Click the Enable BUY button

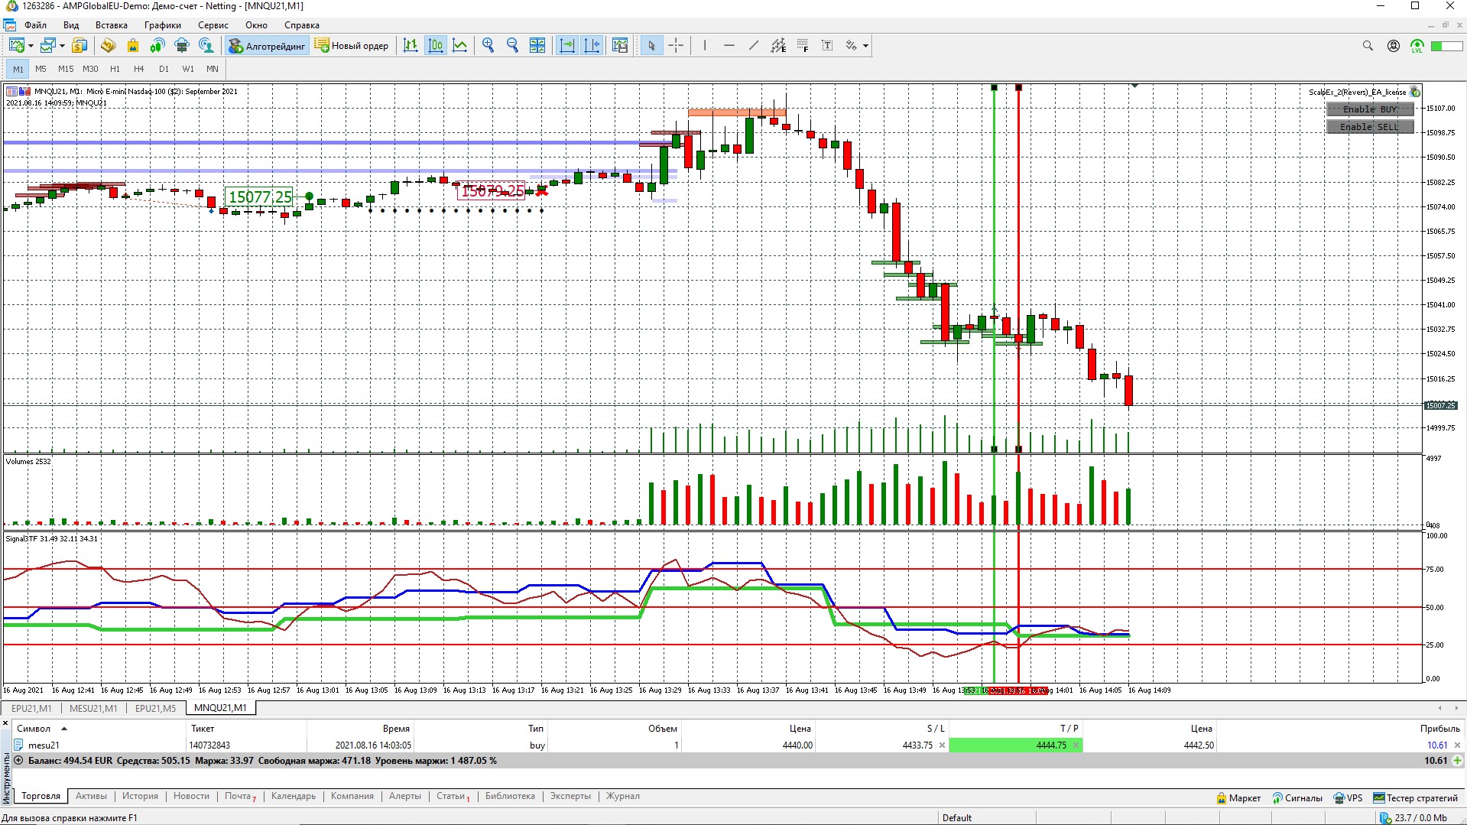click(x=1370, y=109)
